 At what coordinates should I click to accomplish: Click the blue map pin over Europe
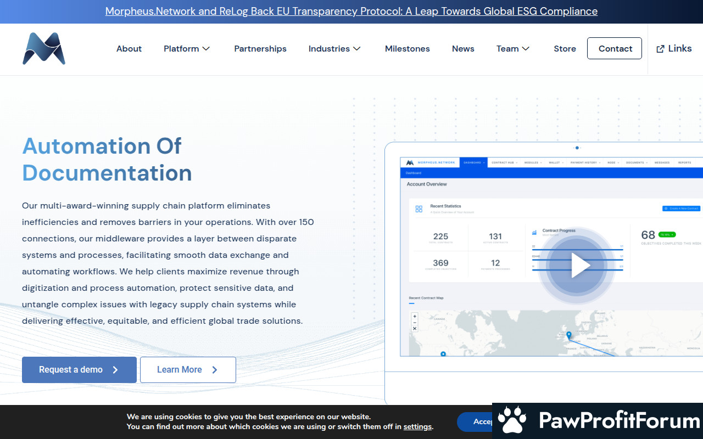pyautogui.click(x=569, y=335)
